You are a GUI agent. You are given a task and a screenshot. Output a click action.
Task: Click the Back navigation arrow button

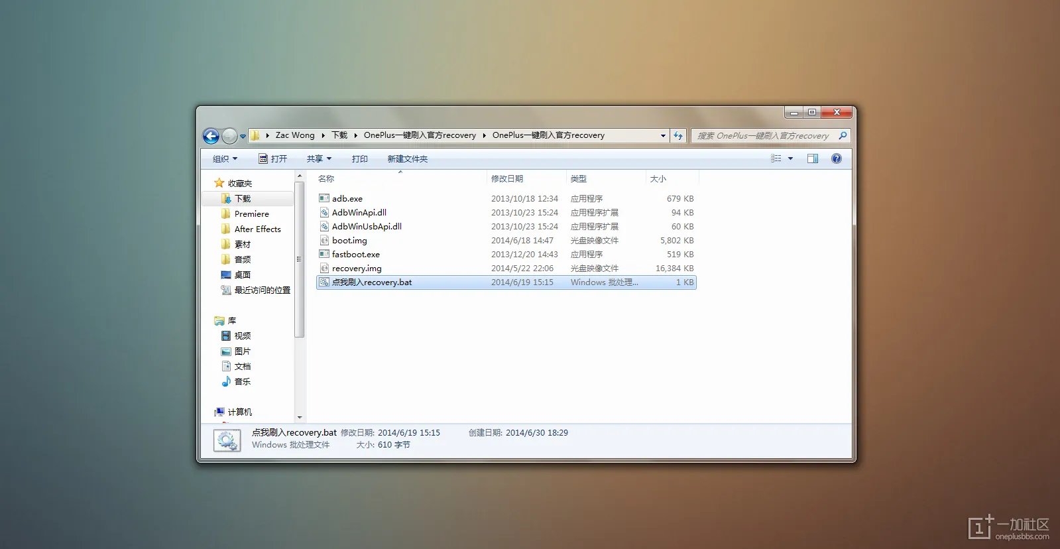coord(211,136)
